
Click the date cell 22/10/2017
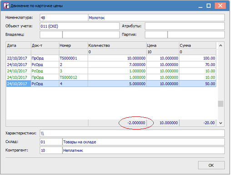click(19, 58)
